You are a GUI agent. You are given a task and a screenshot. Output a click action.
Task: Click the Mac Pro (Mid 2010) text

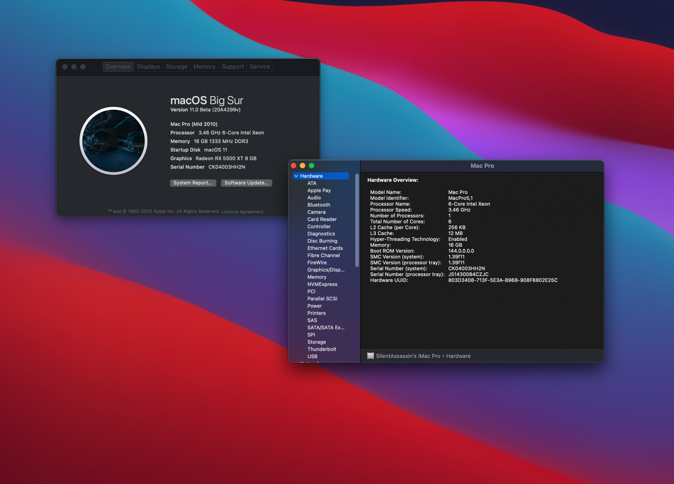click(194, 124)
